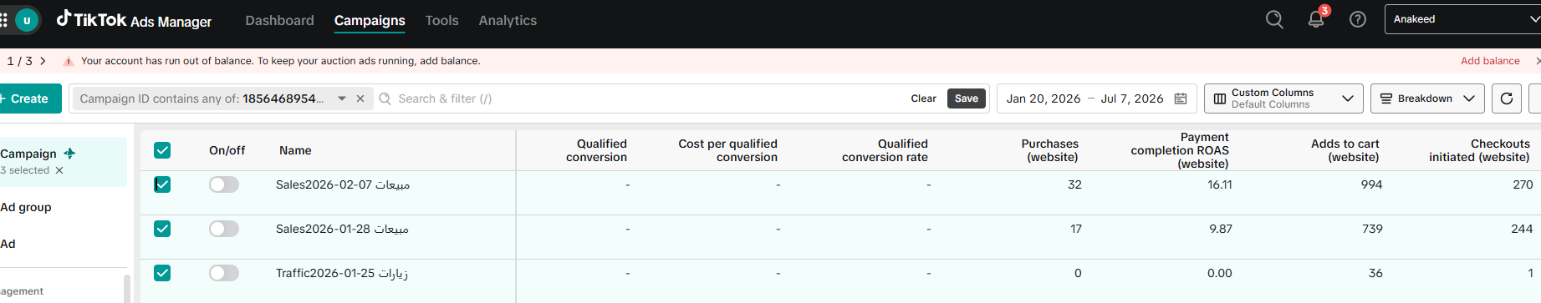Click the purchases value 32
1541x303 pixels.
pos(1074,184)
